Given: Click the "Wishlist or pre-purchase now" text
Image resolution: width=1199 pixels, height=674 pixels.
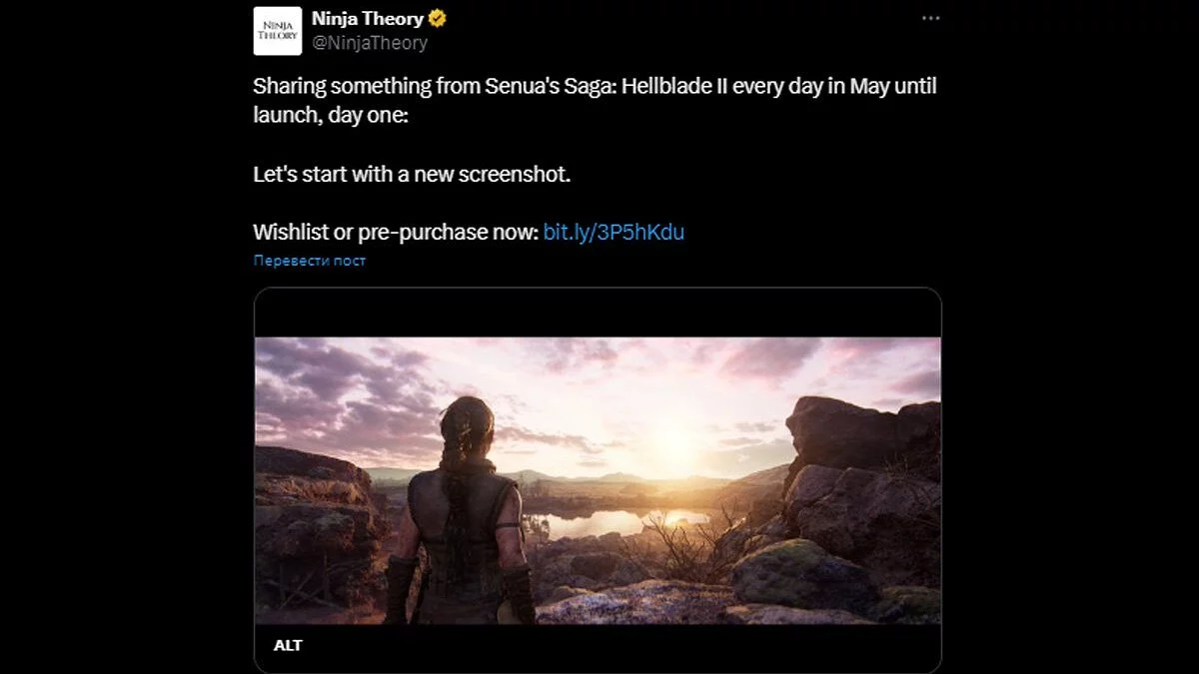Looking at the screenshot, I should (x=396, y=233).
